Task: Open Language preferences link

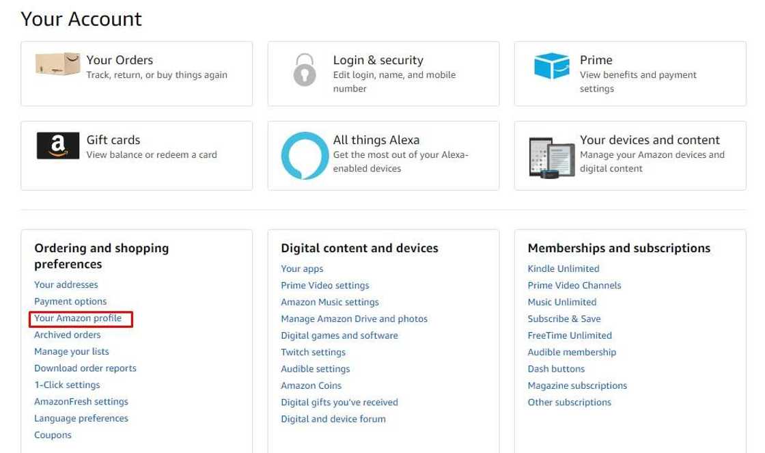Action: pos(81,418)
